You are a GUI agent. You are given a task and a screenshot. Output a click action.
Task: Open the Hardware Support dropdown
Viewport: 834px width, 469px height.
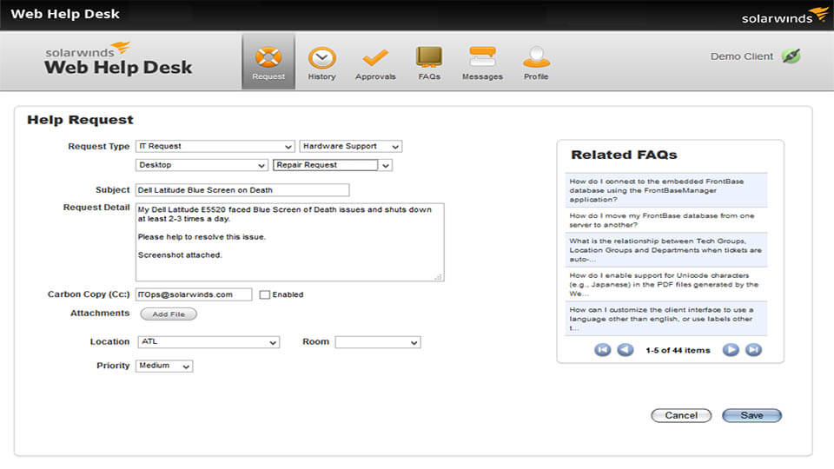[350, 146]
